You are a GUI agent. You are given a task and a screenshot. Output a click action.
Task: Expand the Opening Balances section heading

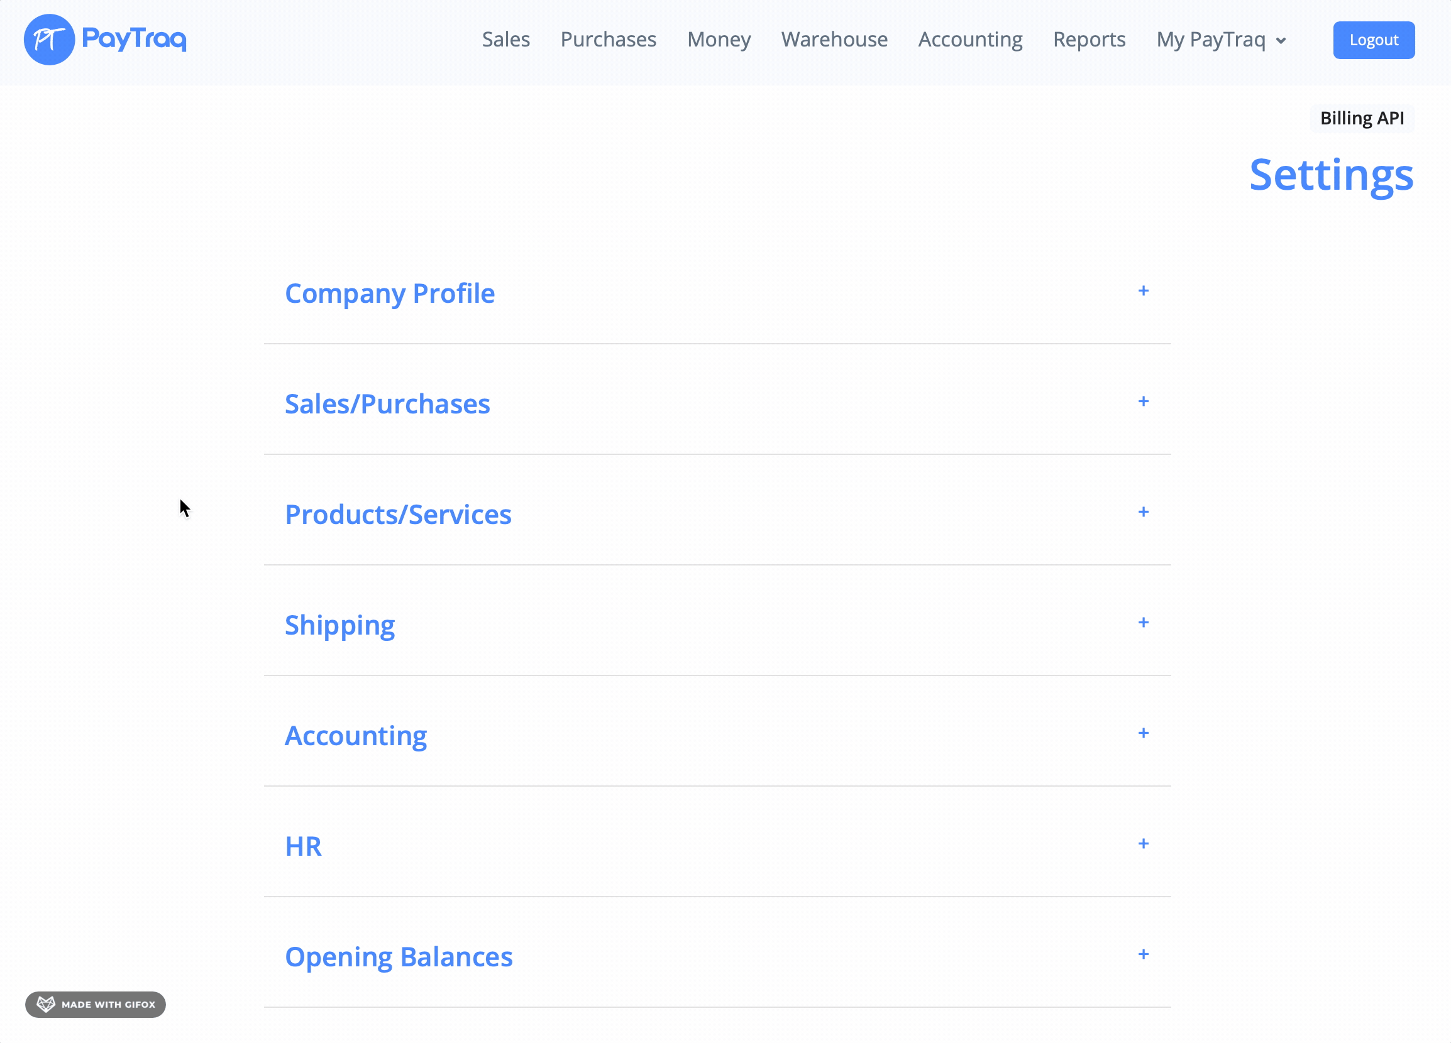(x=399, y=958)
